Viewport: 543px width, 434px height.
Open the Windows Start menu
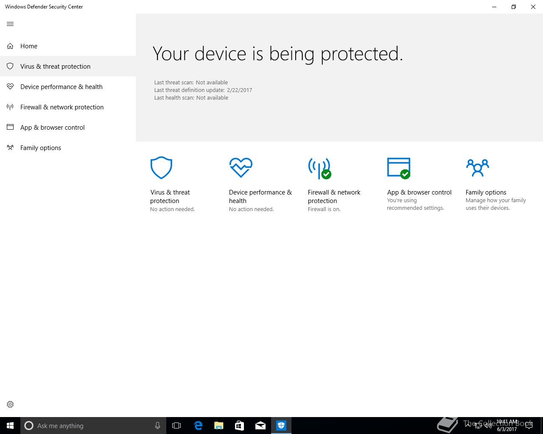(x=10, y=426)
